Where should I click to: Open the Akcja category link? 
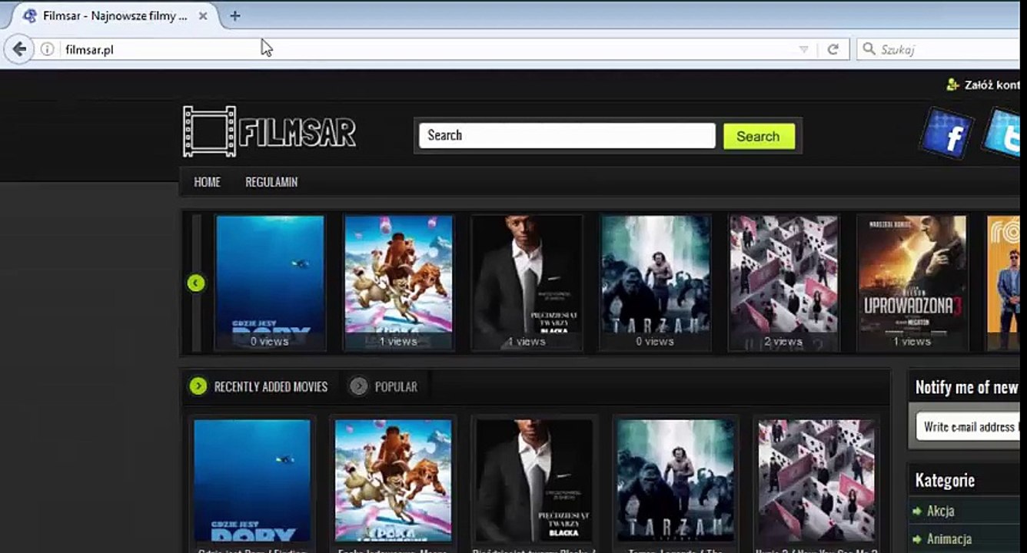click(x=940, y=511)
